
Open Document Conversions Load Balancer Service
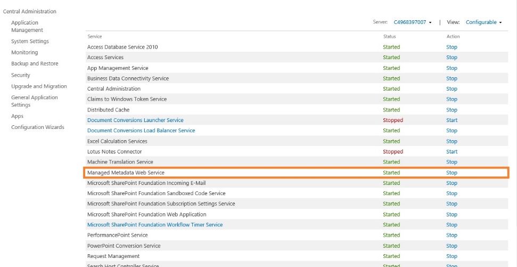pos(141,131)
